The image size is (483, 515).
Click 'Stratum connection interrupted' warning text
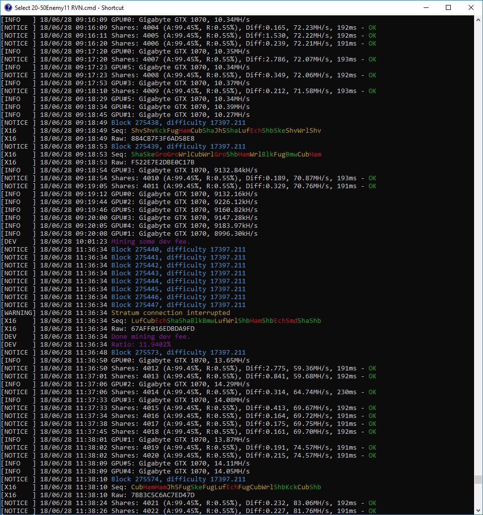coord(171,312)
